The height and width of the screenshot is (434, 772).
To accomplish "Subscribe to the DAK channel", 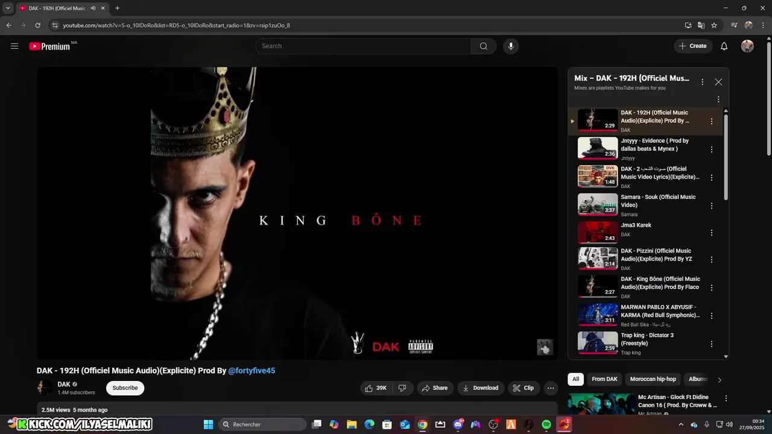I will click(125, 388).
